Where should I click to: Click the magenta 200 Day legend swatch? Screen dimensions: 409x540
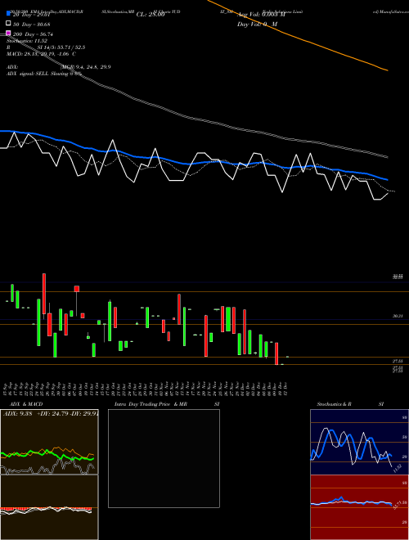coord(9,34)
